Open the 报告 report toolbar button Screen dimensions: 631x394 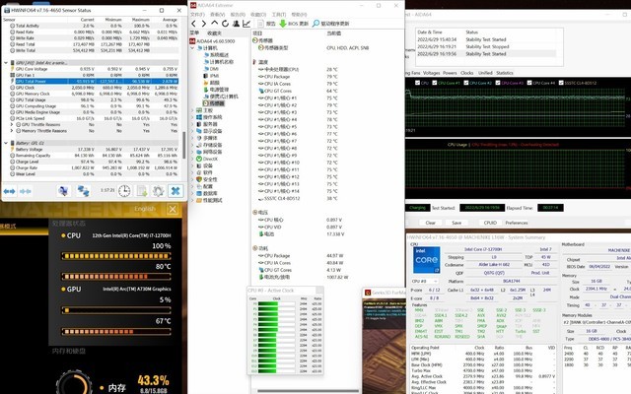[267, 24]
